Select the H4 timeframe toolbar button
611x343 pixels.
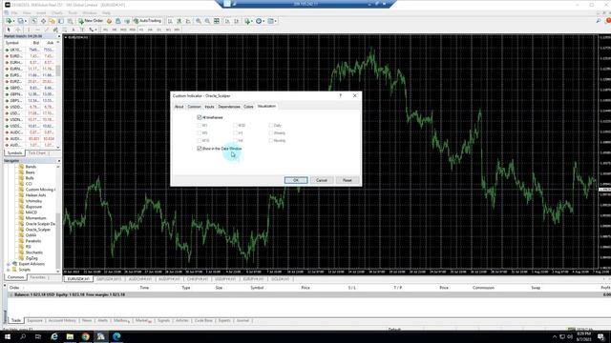point(150,30)
